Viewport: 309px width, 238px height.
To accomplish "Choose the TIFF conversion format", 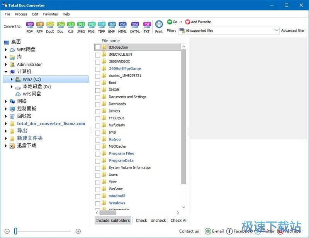I will point(102,24).
